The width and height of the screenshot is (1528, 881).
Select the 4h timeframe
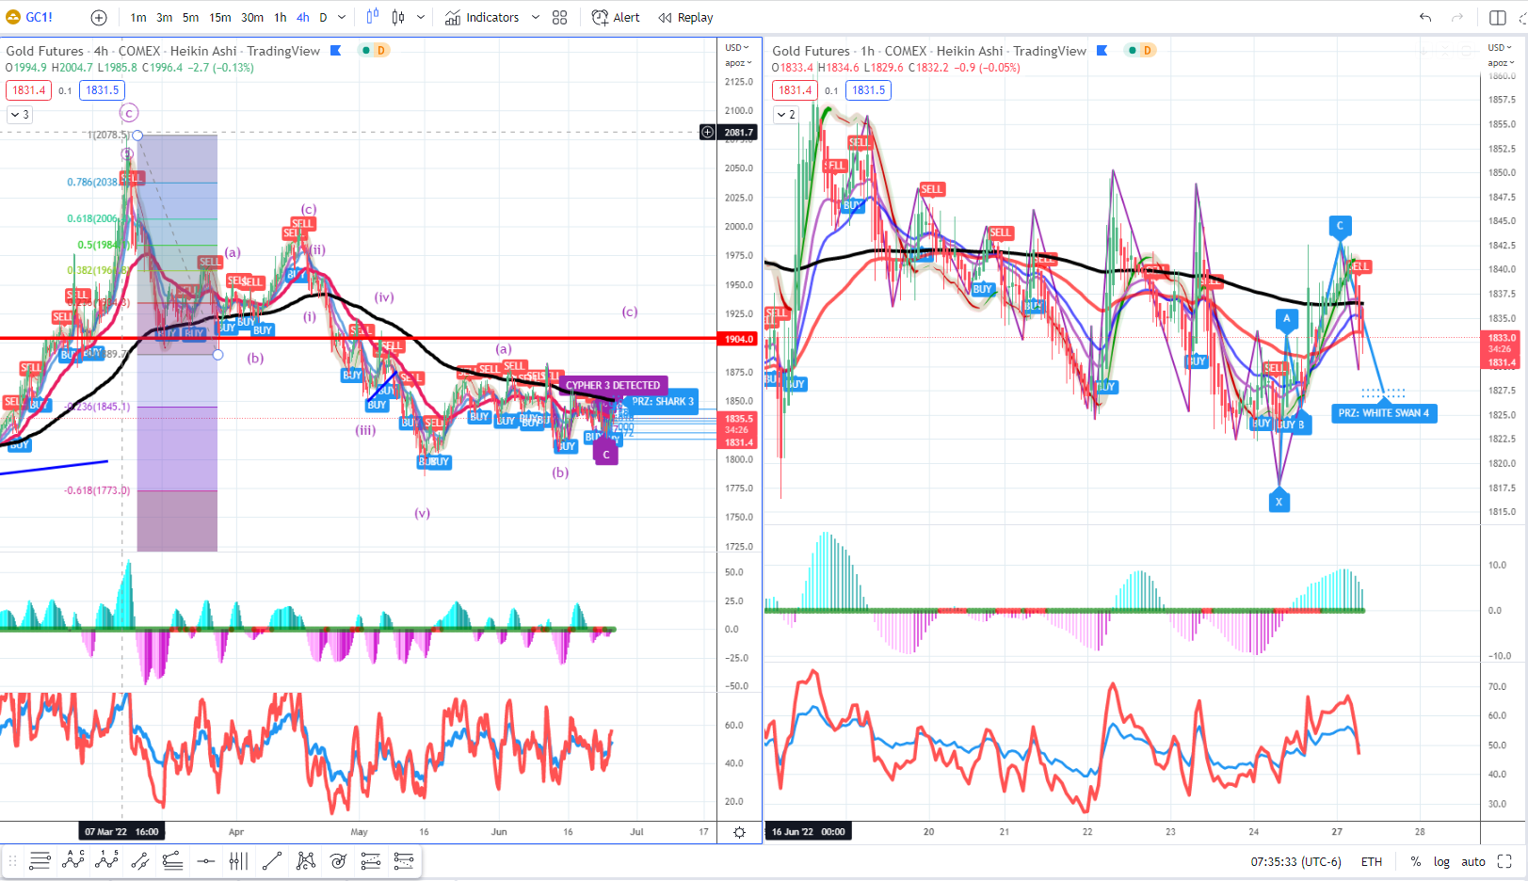(x=302, y=17)
